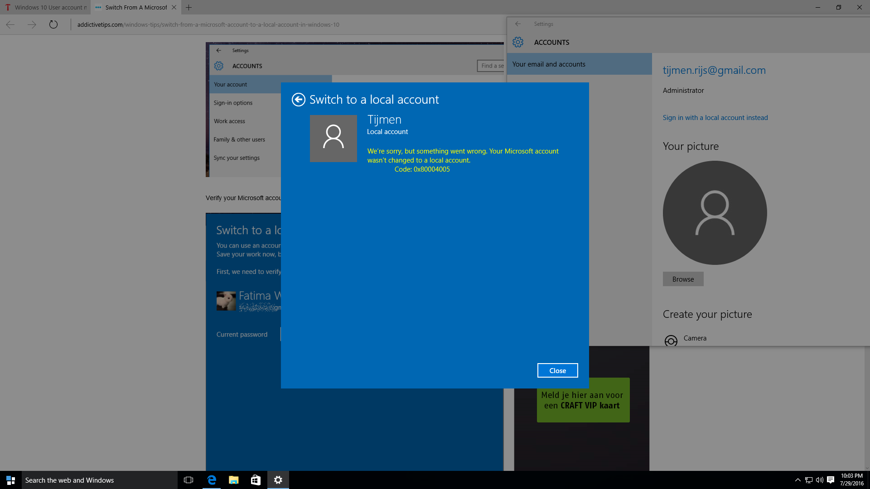The height and width of the screenshot is (489, 870).
Task: Close the local account error dialog
Action: [x=557, y=370]
